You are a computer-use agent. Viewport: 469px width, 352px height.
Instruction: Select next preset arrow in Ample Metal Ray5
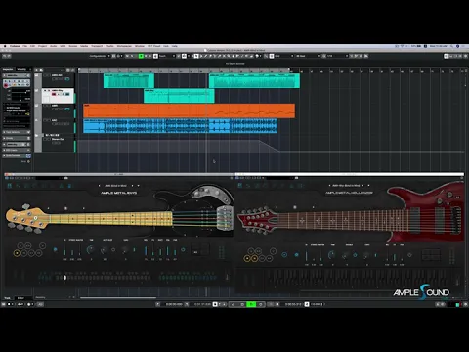click(x=132, y=186)
